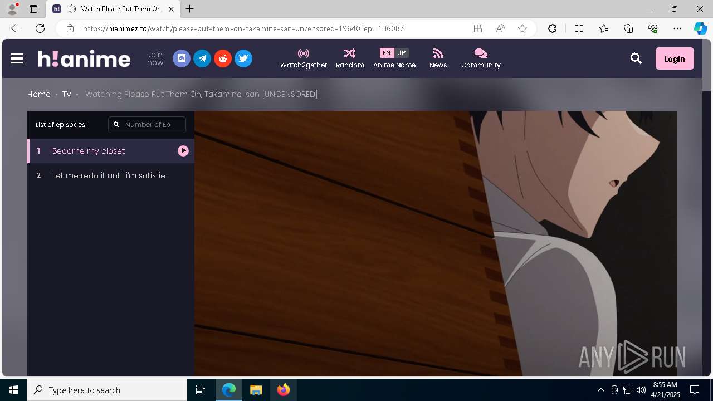The width and height of the screenshot is (713, 401).
Task: Open browser Extensions
Action: coord(552,28)
